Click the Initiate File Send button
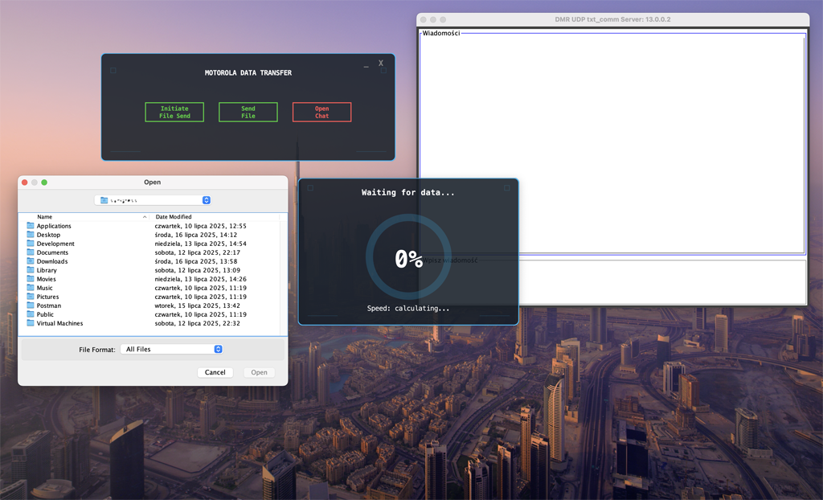This screenshot has height=500, width=823. tap(174, 112)
